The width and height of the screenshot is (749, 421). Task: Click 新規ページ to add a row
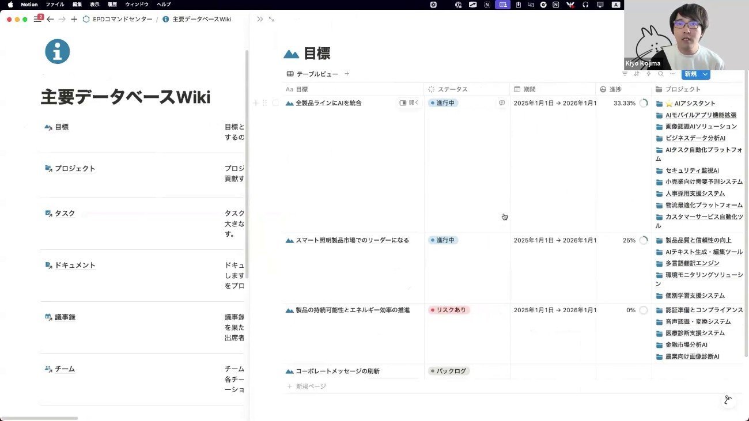pyautogui.click(x=307, y=386)
